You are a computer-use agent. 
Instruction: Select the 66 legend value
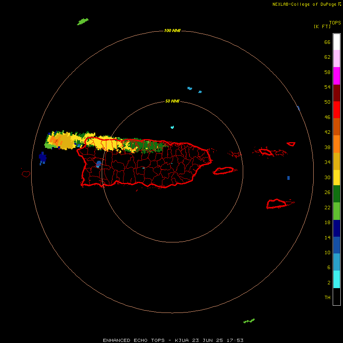[x=327, y=42]
